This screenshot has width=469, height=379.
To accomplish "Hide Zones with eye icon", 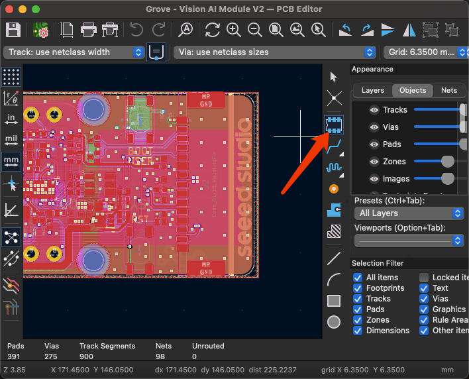I will pos(374,162).
